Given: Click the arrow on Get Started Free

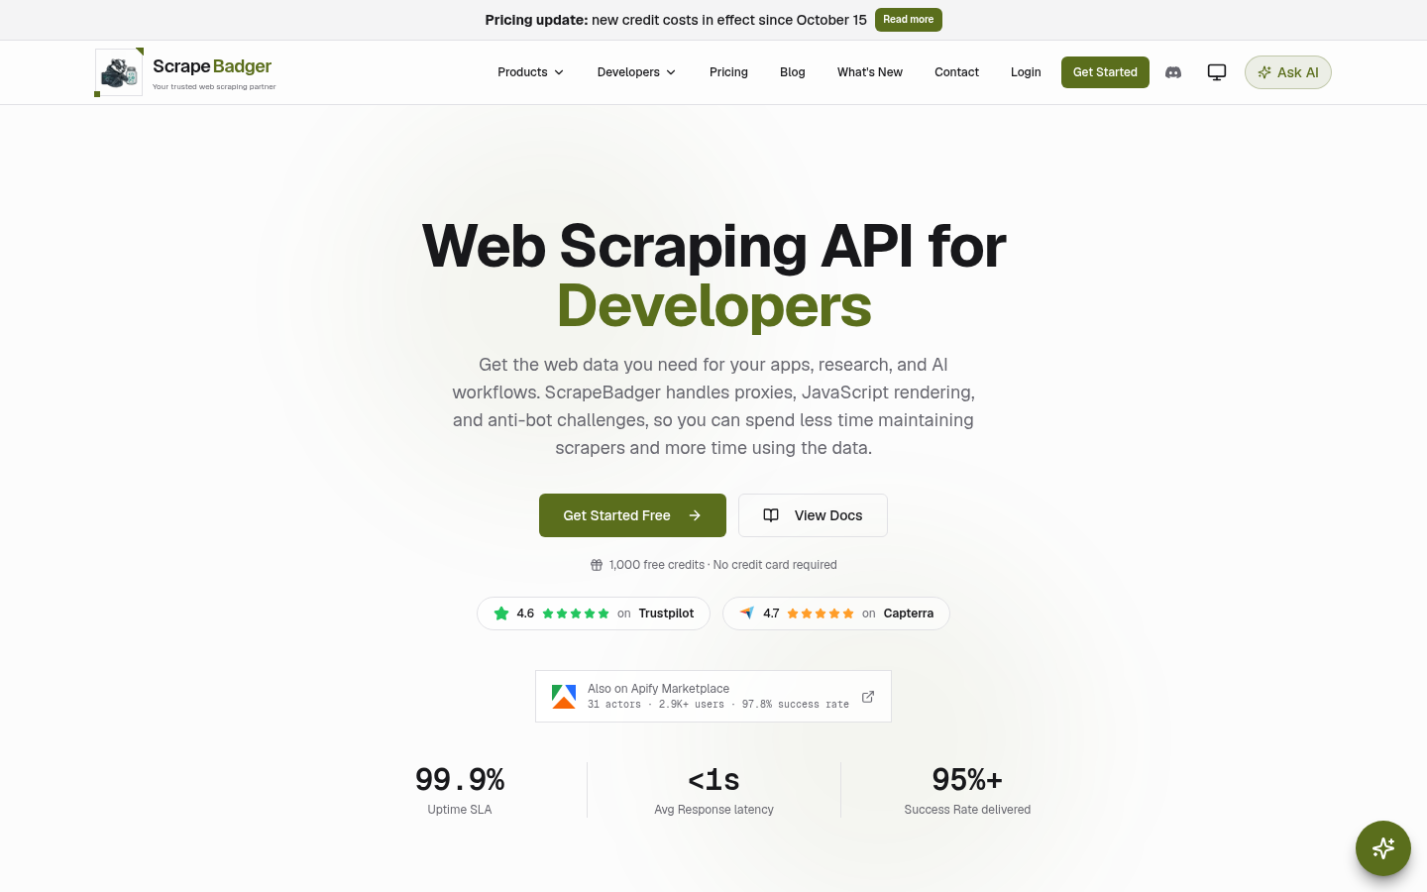Looking at the screenshot, I should pyautogui.click(x=695, y=515).
